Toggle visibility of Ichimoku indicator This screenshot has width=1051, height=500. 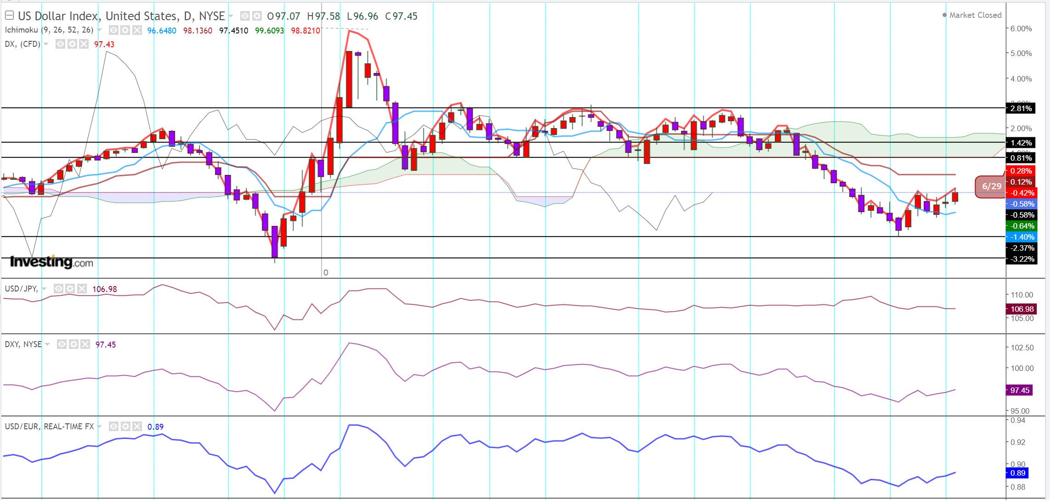[x=113, y=30]
